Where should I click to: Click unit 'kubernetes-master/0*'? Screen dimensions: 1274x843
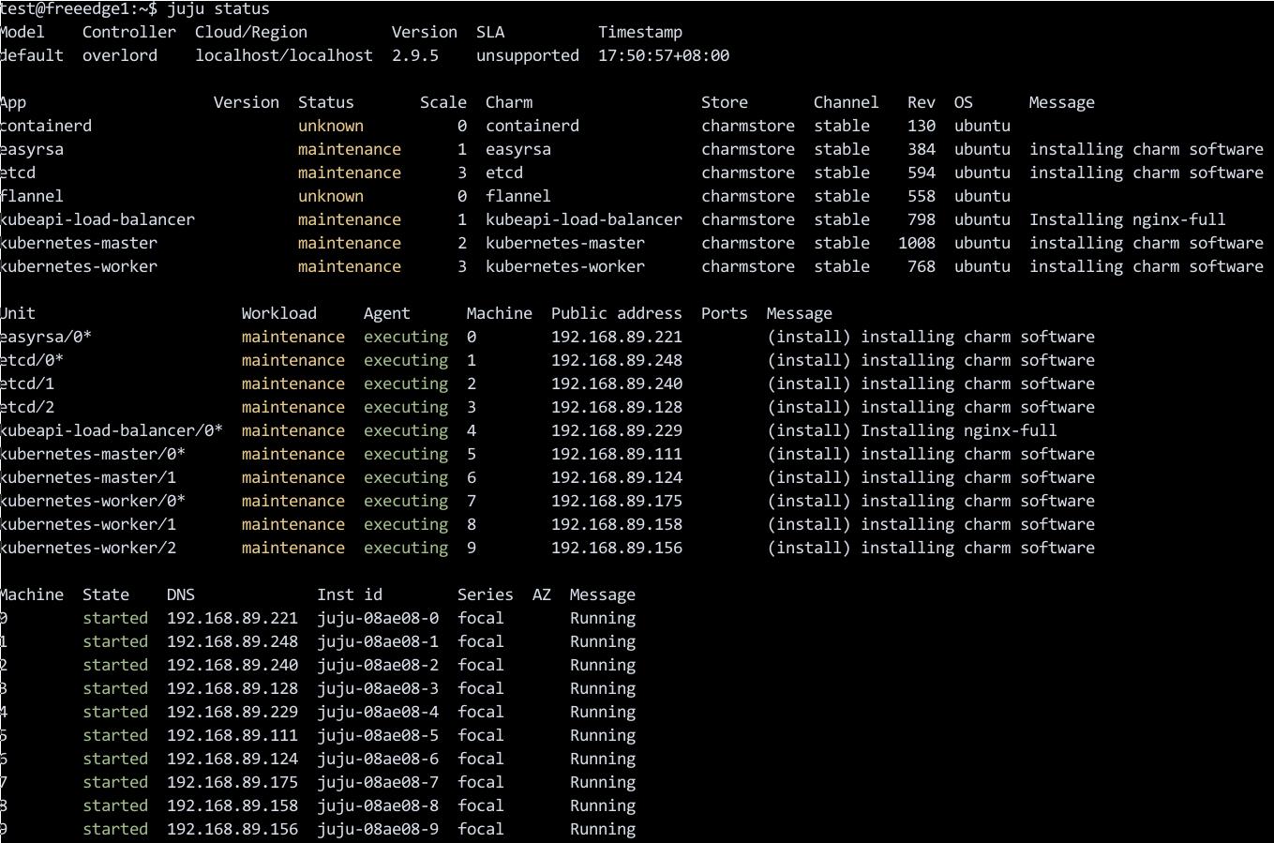[x=93, y=454]
